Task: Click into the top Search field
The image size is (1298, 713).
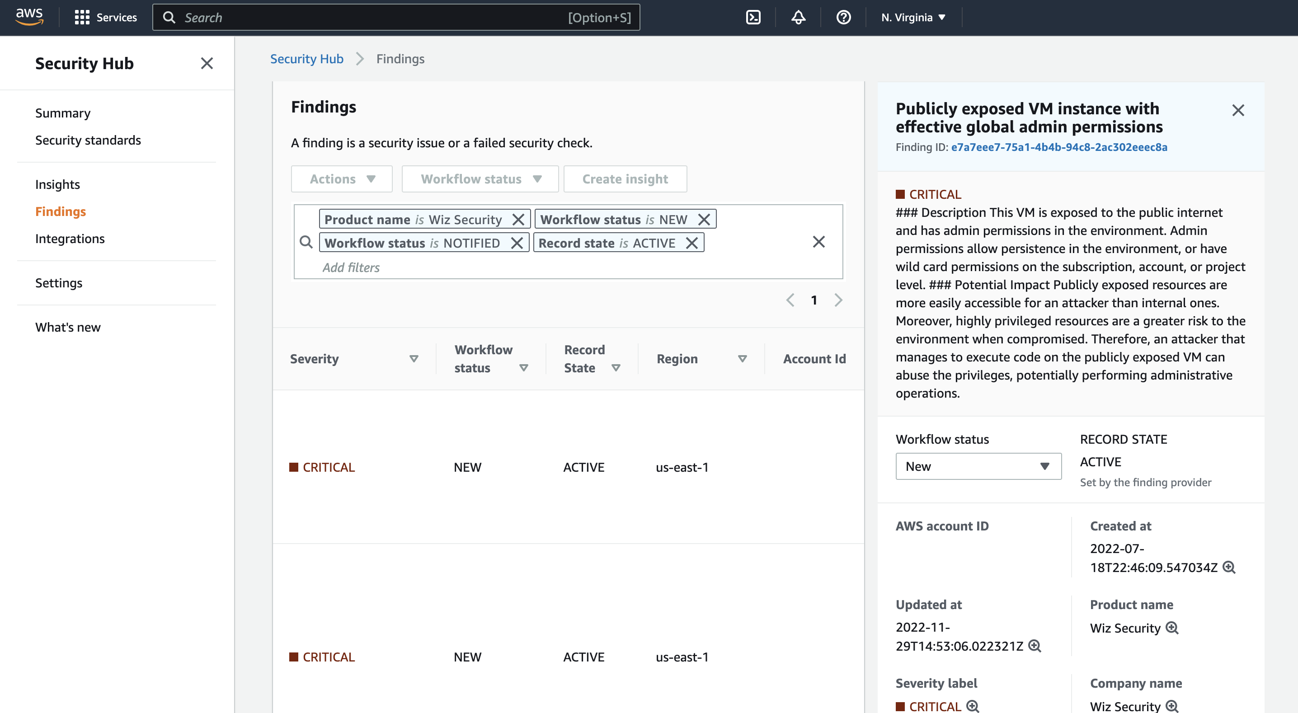Action: tap(396, 18)
